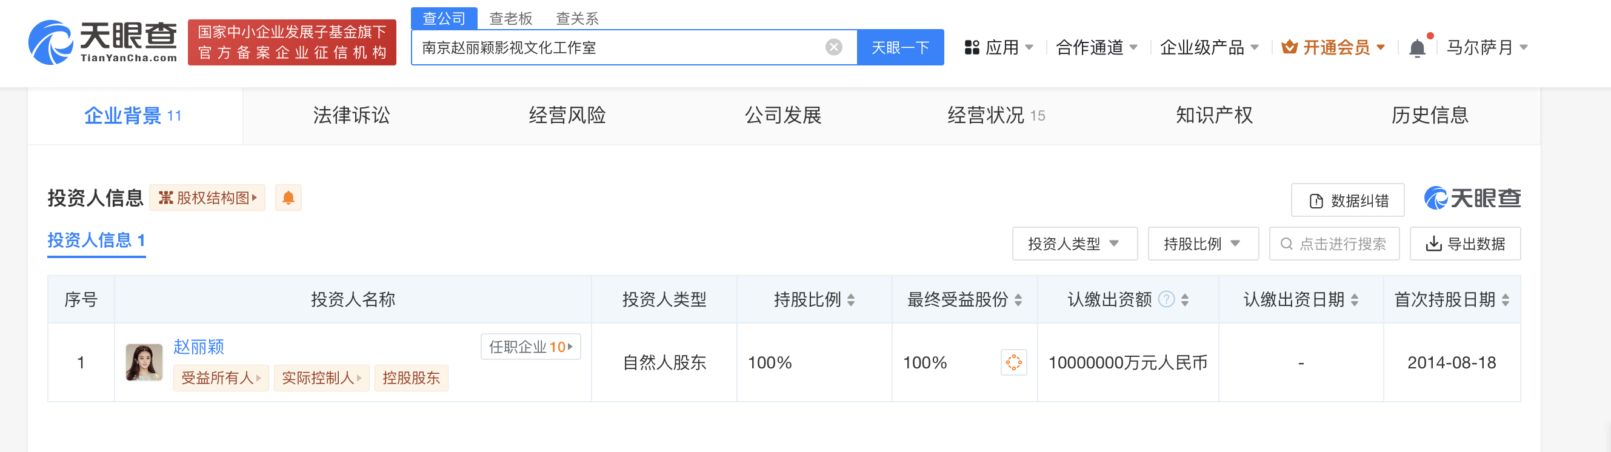Select the 查公司 search tab
The image size is (1611, 452).
pyautogui.click(x=444, y=18)
